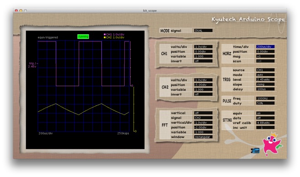
Task: Select CH2 volts/div value field
Action: tap(203, 80)
